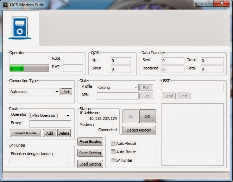Click the blue modem device icon
This screenshot has width=233, height=182.
(20, 28)
